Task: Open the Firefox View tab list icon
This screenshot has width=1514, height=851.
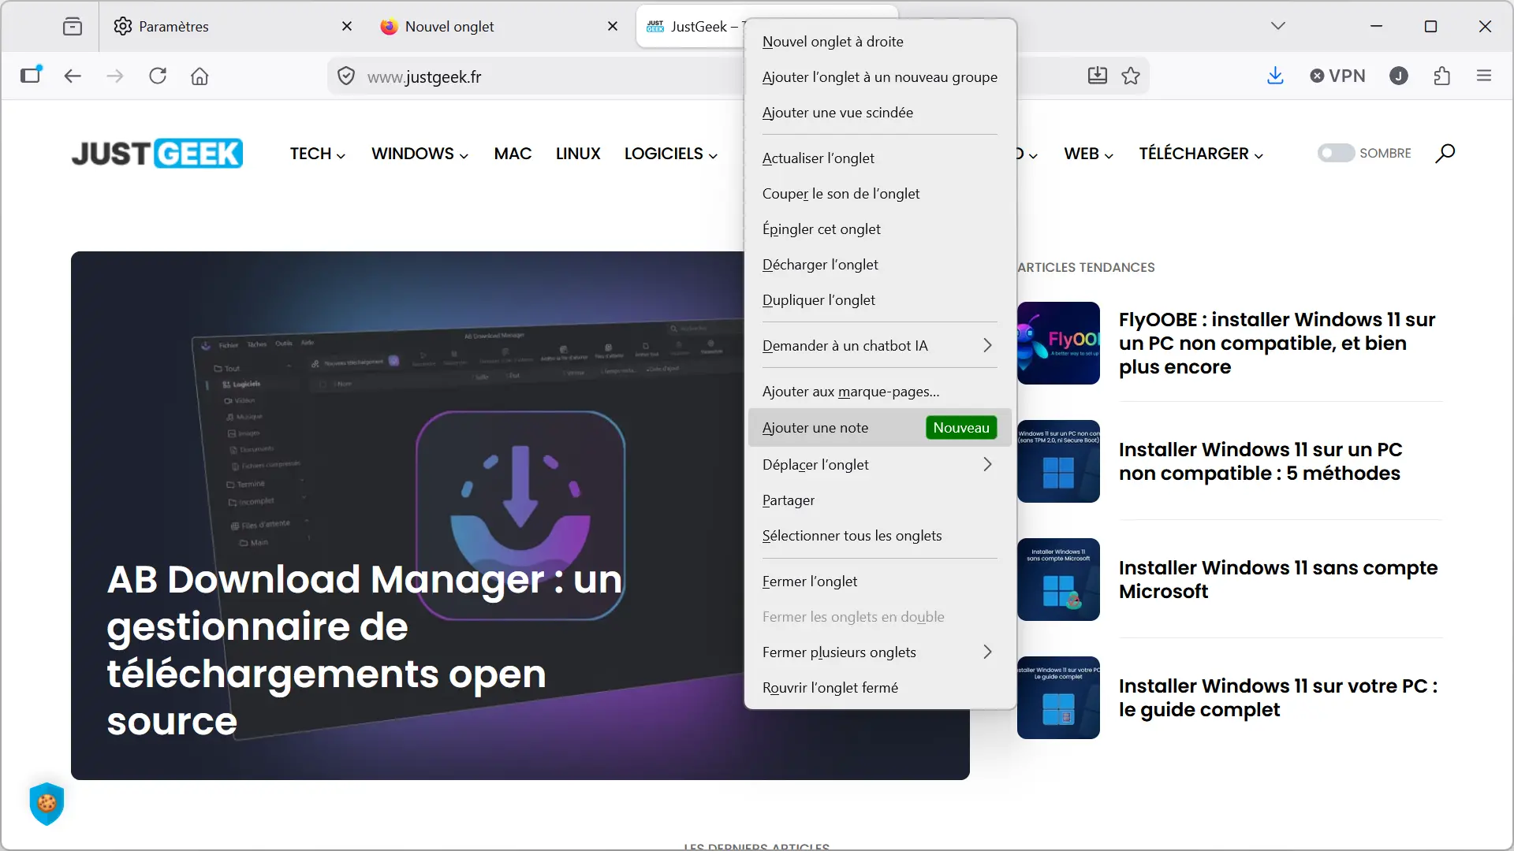Action: pos(73,27)
